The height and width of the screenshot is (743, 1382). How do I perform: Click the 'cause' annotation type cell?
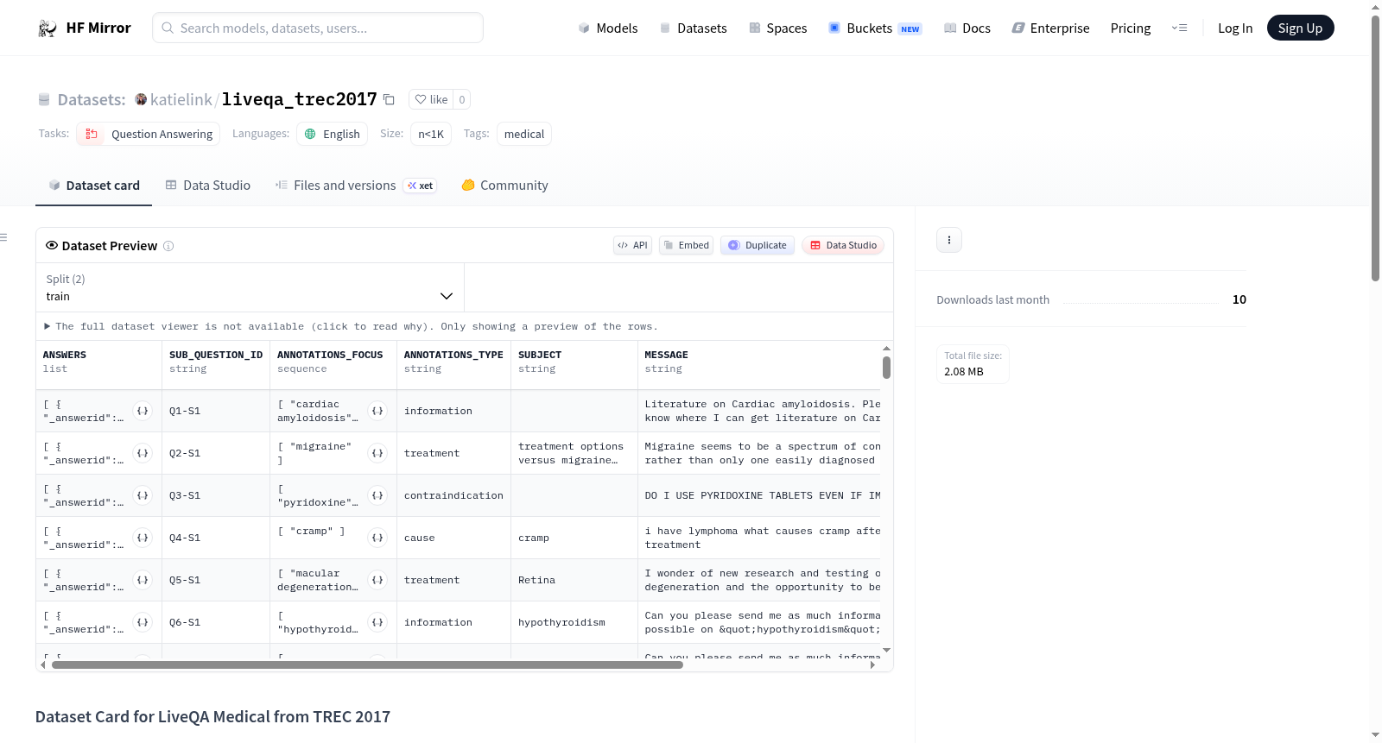pos(453,538)
